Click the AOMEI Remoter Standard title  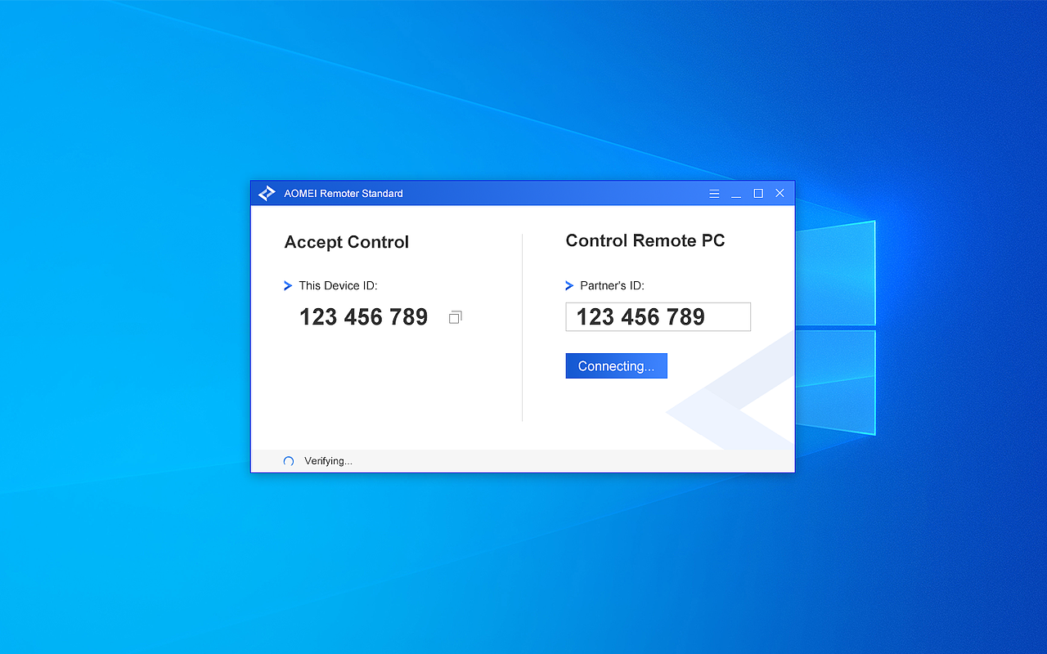click(344, 194)
